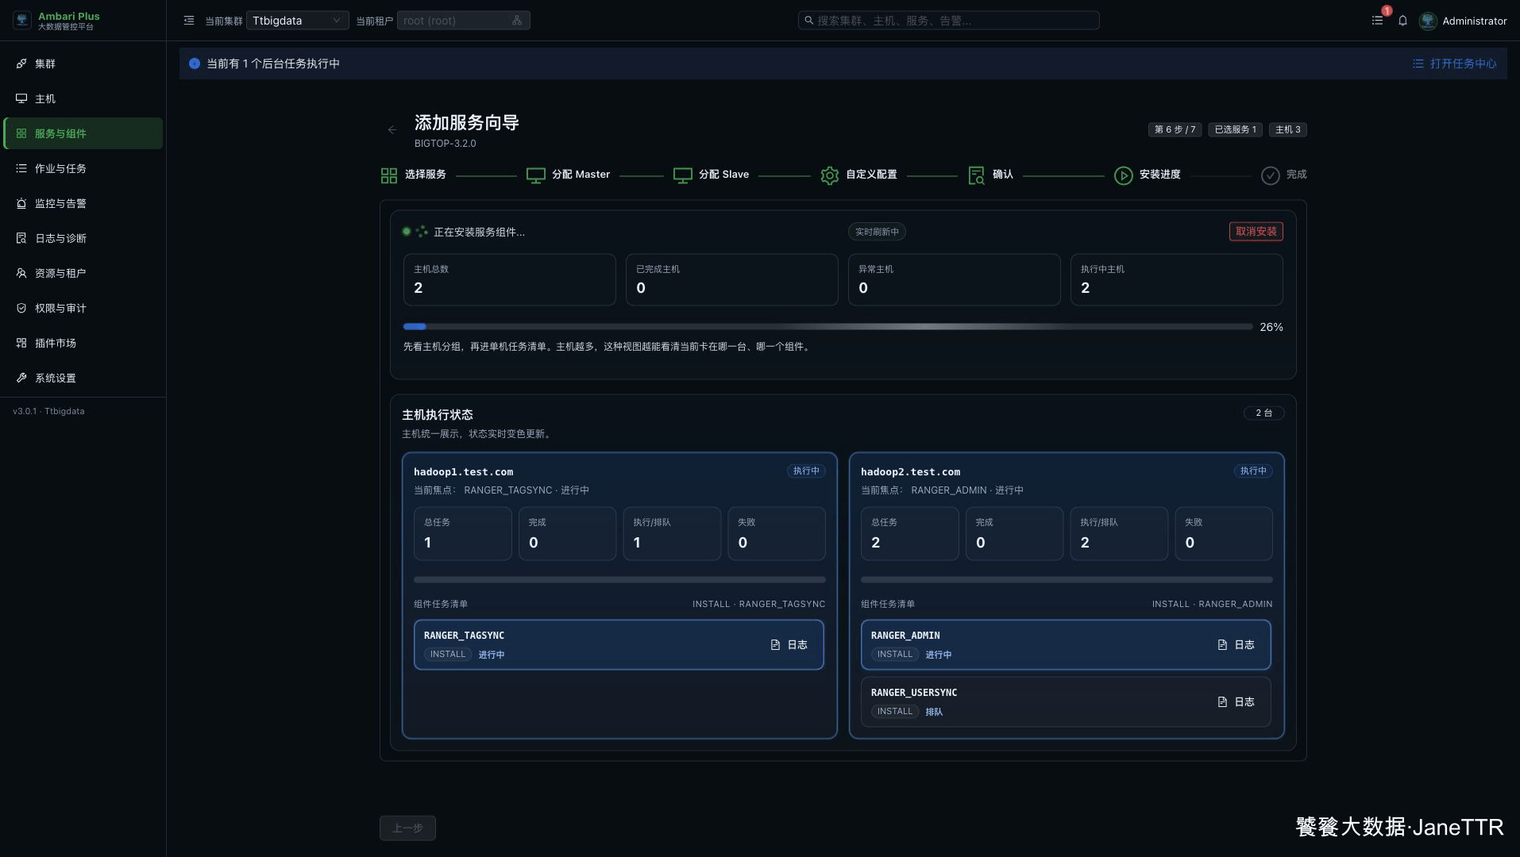Viewport: 1520px width, 857px height.
Task: Open 日志 for RANGER_USERSYNC
Action: point(1236,702)
